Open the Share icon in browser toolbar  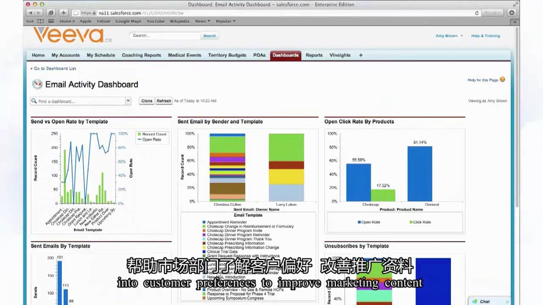(51, 13)
